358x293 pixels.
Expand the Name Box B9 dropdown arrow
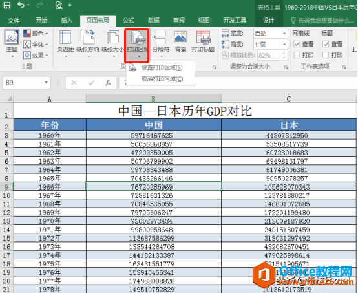[x=46, y=82]
